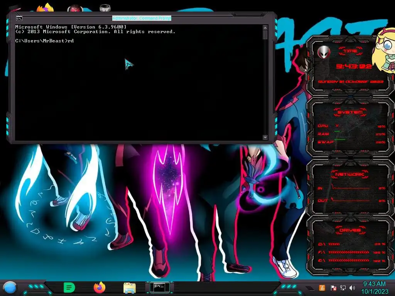The height and width of the screenshot is (296, 395).
Task: Click the widget date line showing Sunday October
Action: point(350,82)
